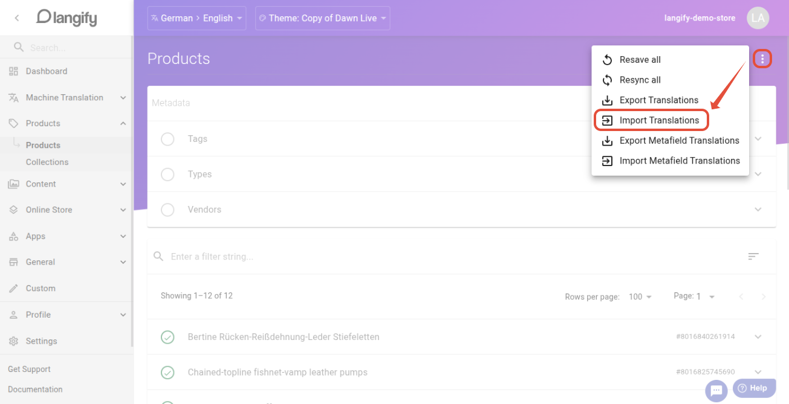Click the Resave all icon
Screen dimensions: 789x404
608,60
